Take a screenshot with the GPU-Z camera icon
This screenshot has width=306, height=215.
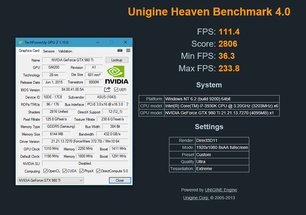[x=120, y=50]
